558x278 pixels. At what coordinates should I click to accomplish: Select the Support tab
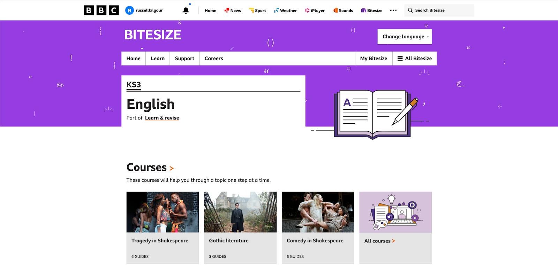coord(184,59)
